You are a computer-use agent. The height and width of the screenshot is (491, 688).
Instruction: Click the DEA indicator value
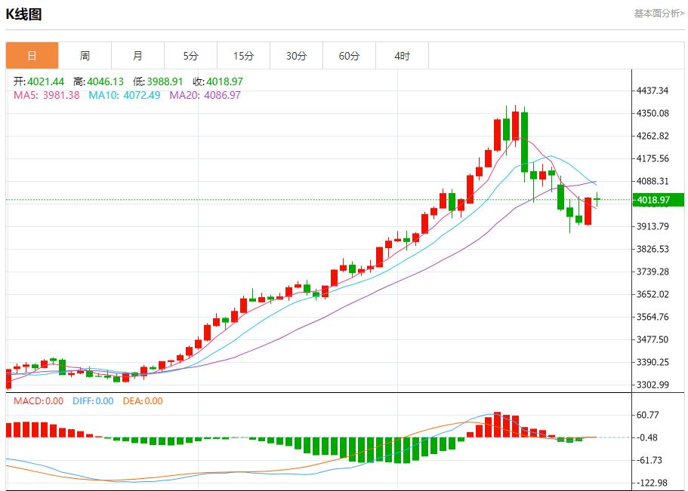click(x=143, y=402)
